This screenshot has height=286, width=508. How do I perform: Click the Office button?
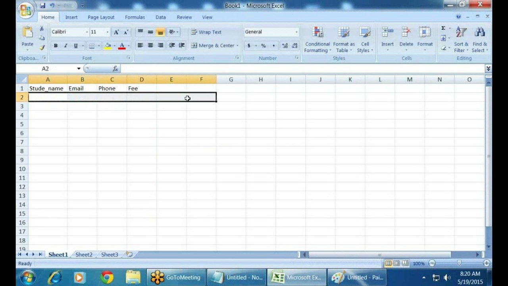pyautogui.click(x=25, y=10)
